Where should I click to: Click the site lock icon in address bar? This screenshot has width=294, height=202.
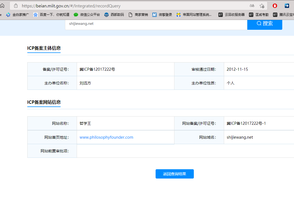16,6
